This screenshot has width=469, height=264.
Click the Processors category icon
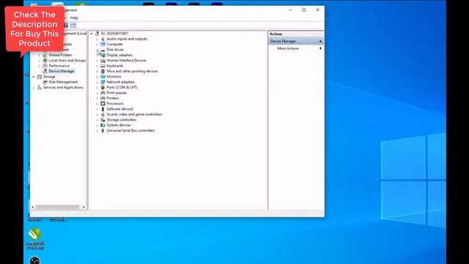pyautogui.click(x=103, y=103)
